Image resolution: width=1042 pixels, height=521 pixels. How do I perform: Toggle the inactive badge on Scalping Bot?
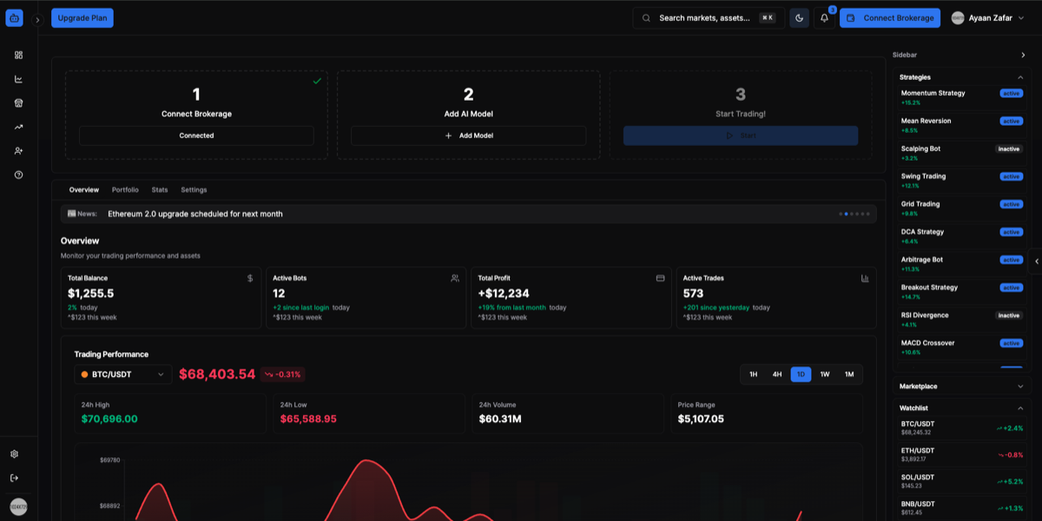[x=1008, y=148]
